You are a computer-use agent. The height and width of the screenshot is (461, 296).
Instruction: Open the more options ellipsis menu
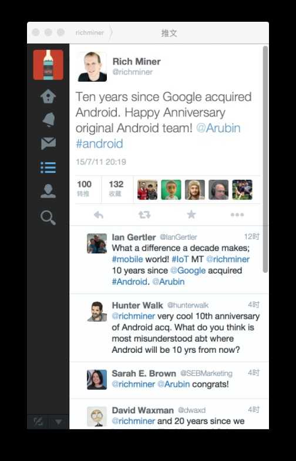click(237, 215)
